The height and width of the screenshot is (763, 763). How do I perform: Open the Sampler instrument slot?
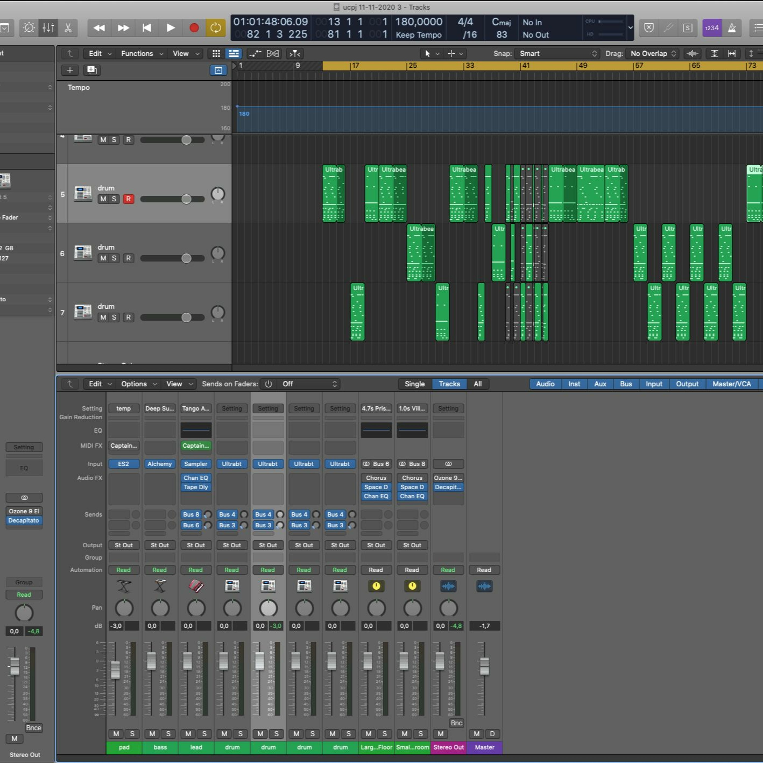pyautogui.click(x=196, y=464)
